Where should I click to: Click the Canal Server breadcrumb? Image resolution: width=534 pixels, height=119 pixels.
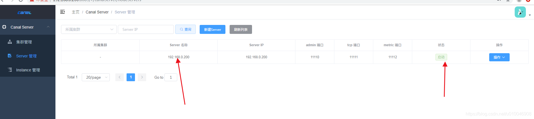[97, 12]
